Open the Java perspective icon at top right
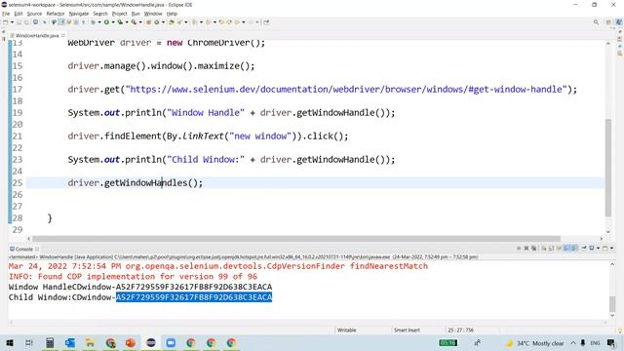 point(619,22)
